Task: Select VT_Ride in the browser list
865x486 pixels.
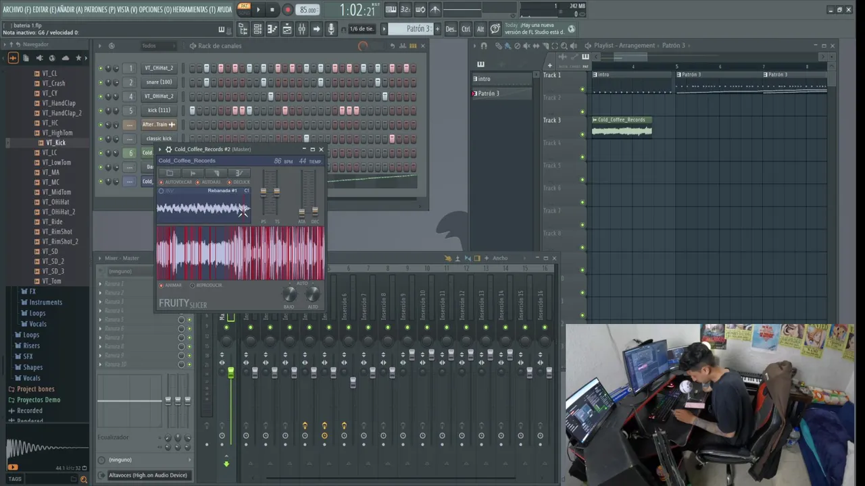Action: 52,221
